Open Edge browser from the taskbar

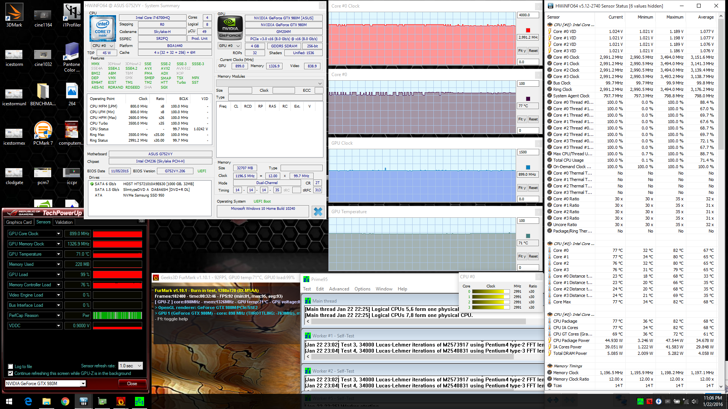click(28, 401)
